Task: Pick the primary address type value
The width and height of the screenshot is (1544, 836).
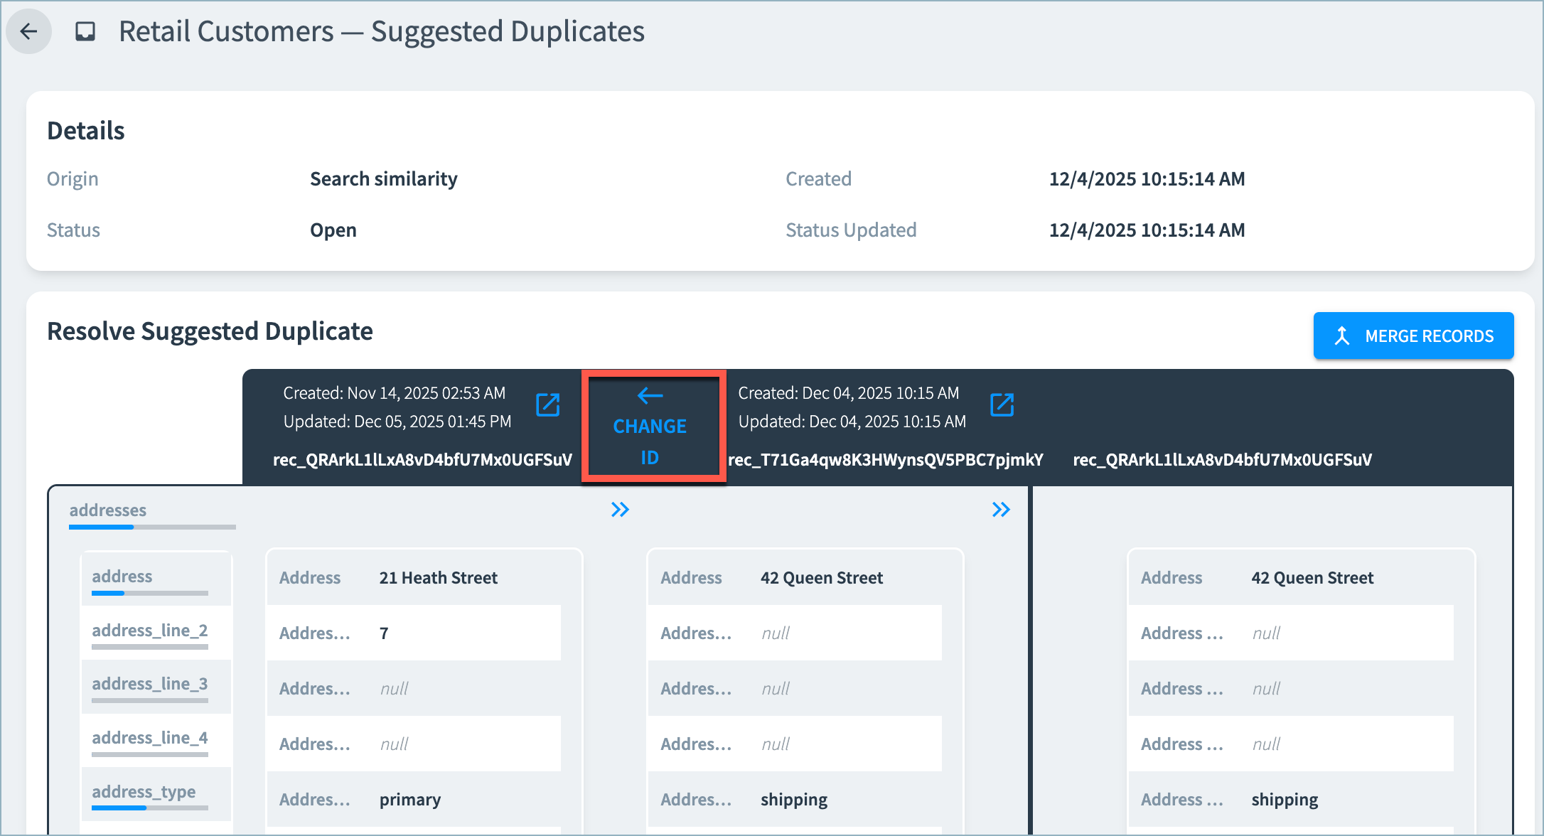Action: (410, 800)
